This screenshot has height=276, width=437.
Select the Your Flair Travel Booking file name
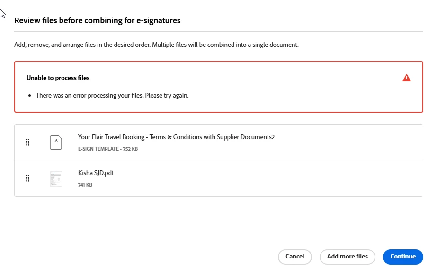click(176, 137)
